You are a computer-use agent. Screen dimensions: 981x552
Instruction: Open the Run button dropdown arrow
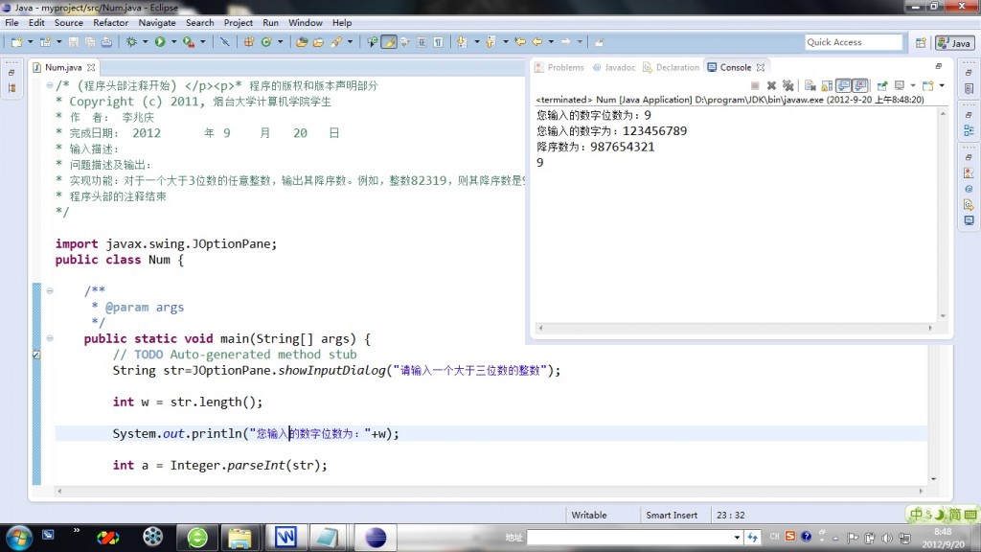[x=173, y=42]
